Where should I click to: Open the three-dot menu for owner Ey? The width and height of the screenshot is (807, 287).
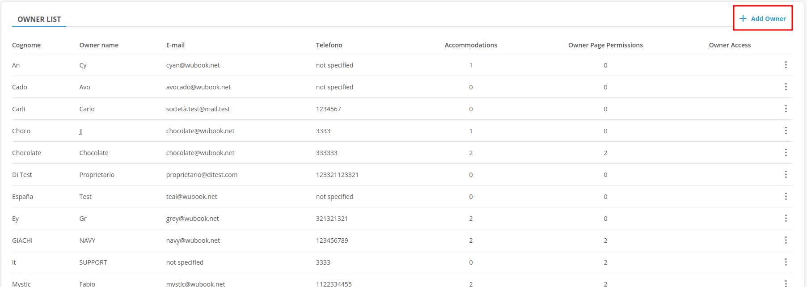[786, 218]
